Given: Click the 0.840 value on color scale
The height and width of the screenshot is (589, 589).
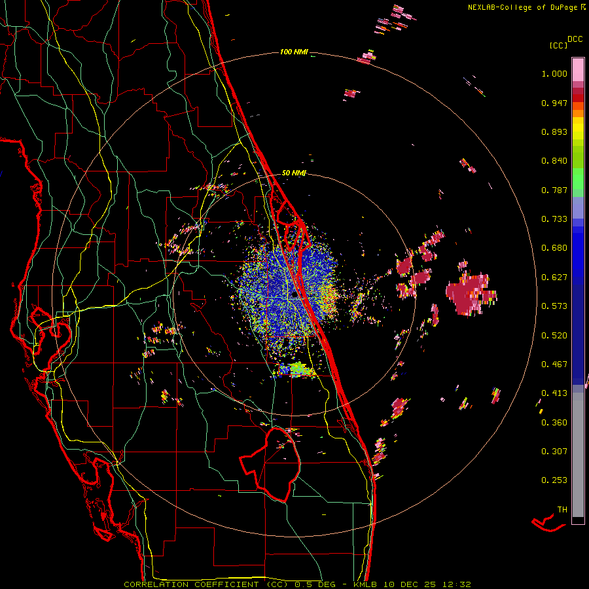Looking at the screenshot, I should (x=554, y=161).
